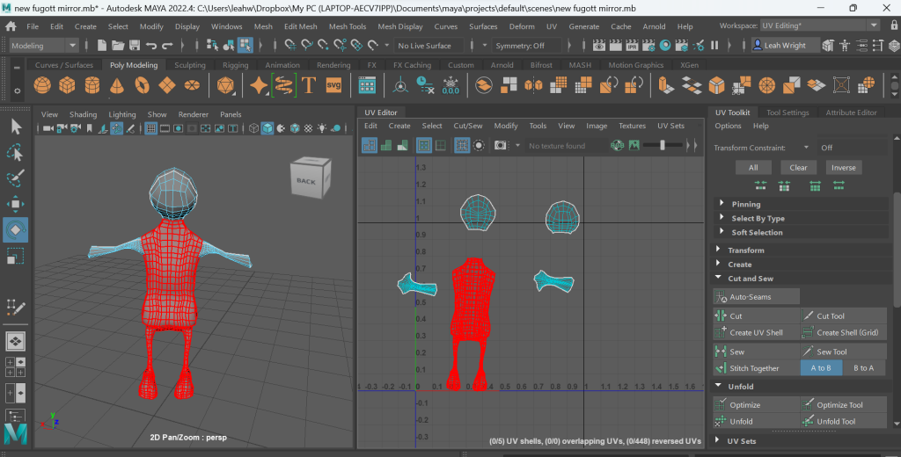The height and width of the screenshot is (457, 901).
Task: Open the Modeling menu set dropdown
Action: pos(44,46)
